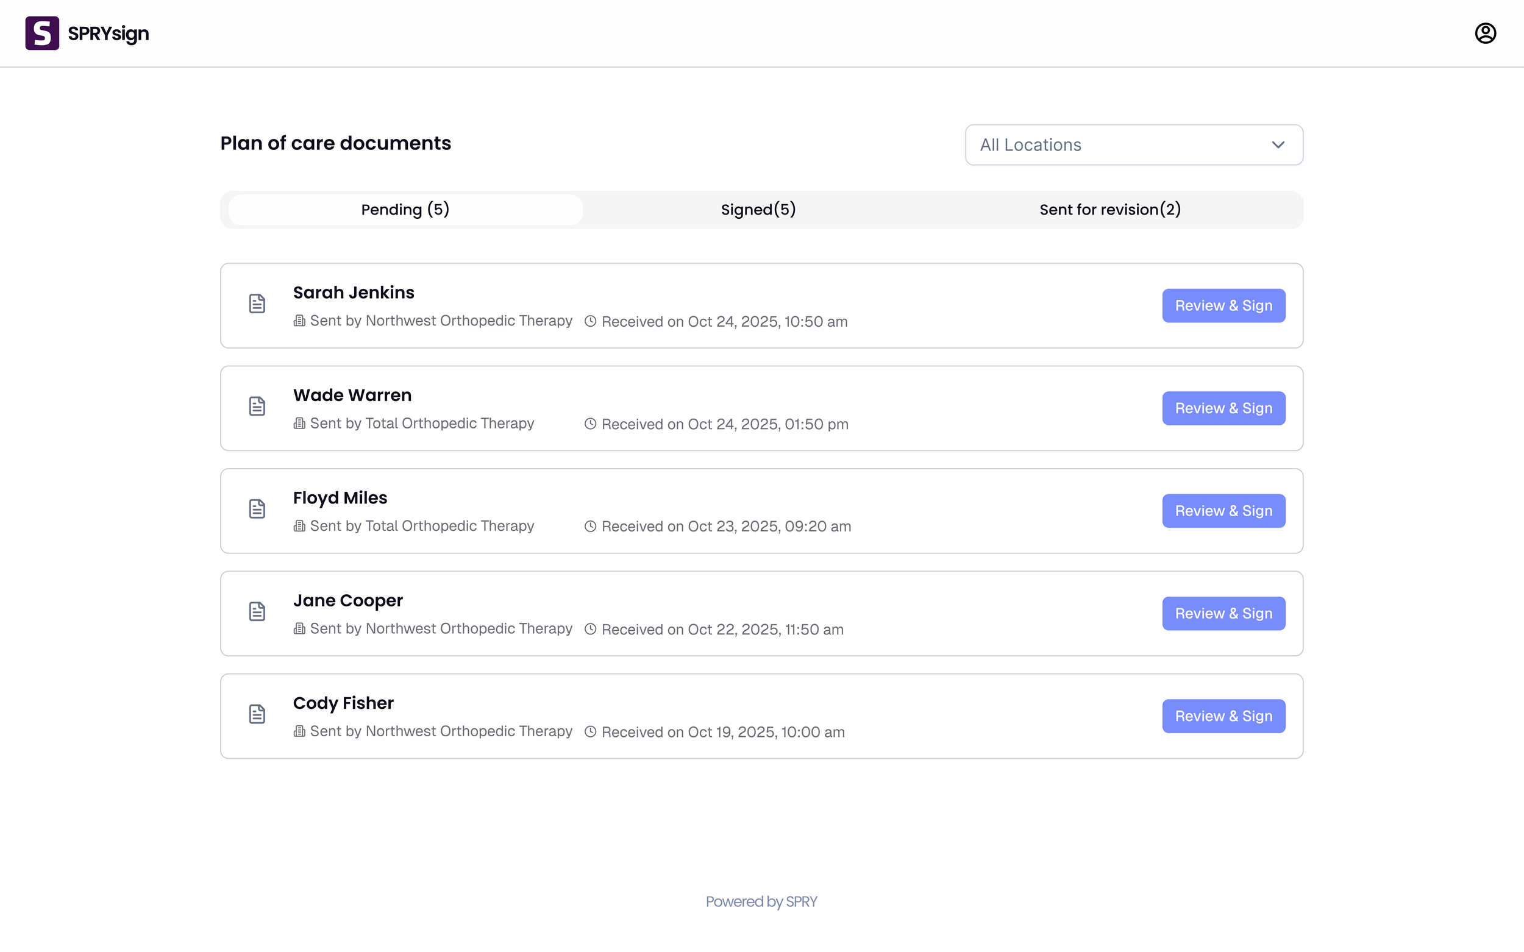
Task: Switch to the Pending (5) tab
Action: pos(405,210)
